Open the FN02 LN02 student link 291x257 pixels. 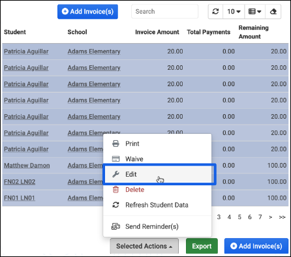click(x=20, y=182)
